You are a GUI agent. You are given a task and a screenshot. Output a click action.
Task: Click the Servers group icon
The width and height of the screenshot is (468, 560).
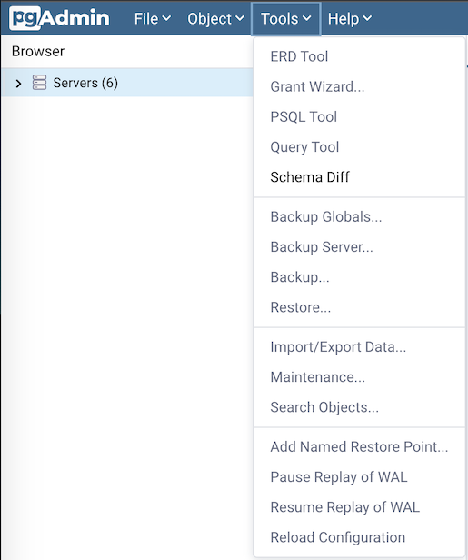pos(39,83)
